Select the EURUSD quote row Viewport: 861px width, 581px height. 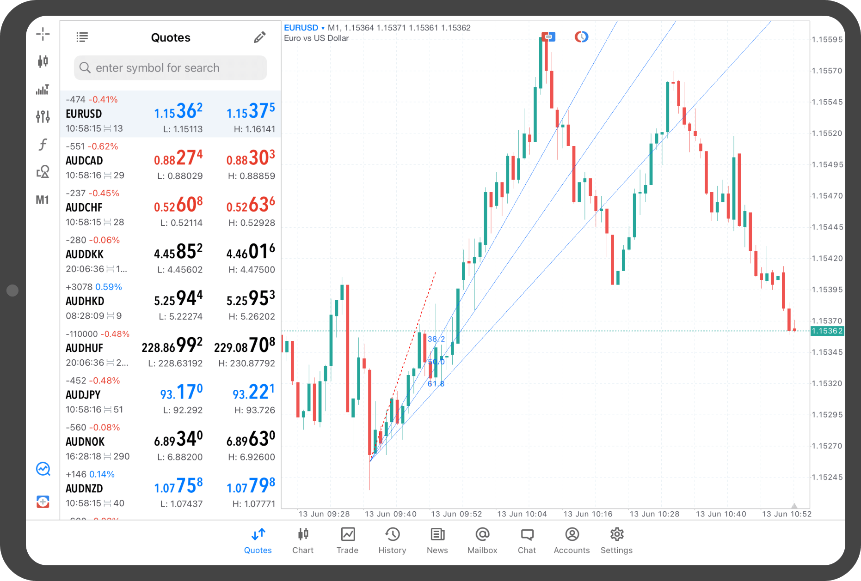tap(171, 114)
